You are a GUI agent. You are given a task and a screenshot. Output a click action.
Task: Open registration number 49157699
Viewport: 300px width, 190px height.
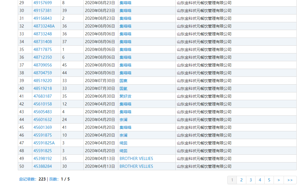coord(43,3)
